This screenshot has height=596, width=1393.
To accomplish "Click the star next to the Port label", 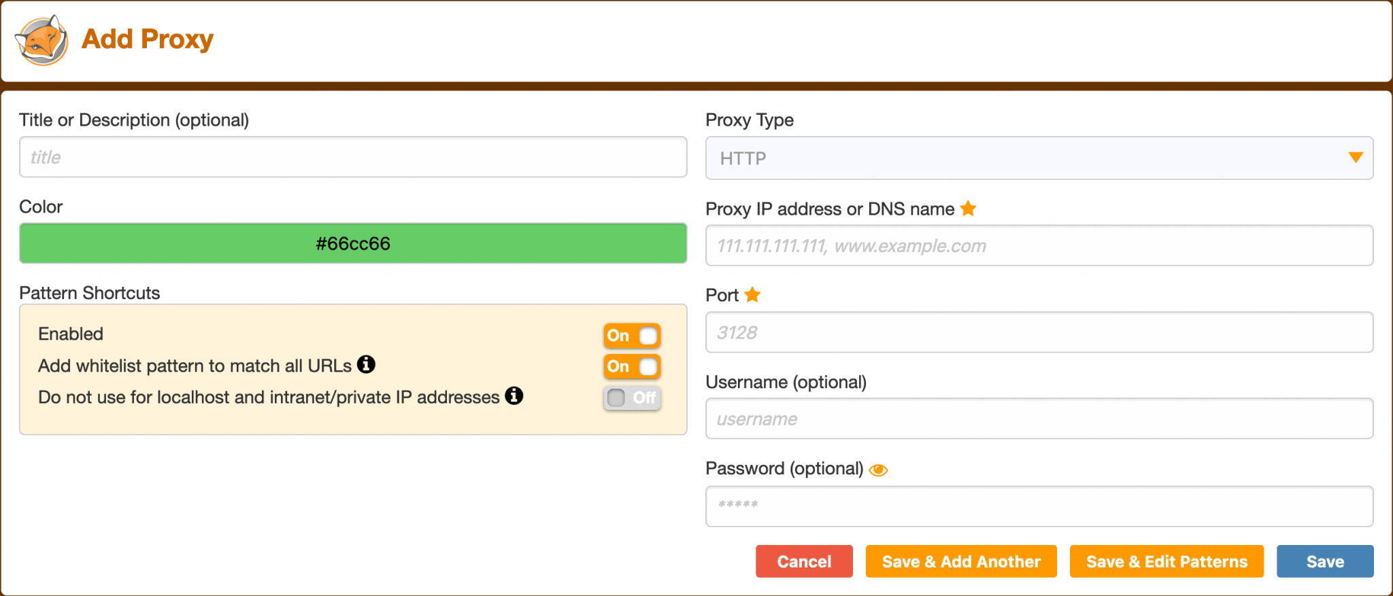I will (x=753, y=294).
